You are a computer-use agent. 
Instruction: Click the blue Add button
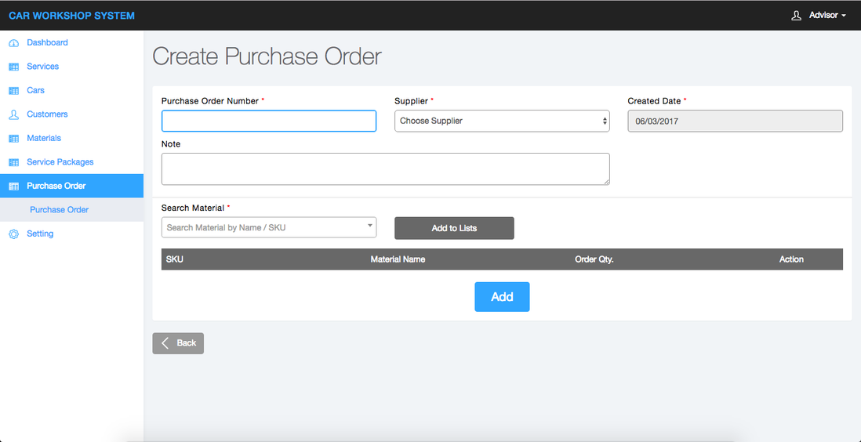point(502,297)
